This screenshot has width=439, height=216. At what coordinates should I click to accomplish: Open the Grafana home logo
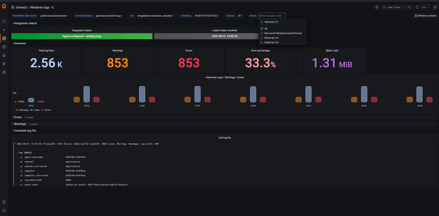pyautogui.click(x=4, y=6)
